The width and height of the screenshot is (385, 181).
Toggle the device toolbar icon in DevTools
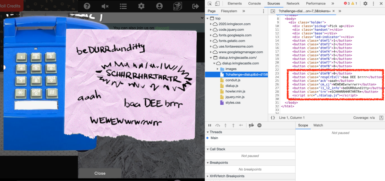coord(217,4)
